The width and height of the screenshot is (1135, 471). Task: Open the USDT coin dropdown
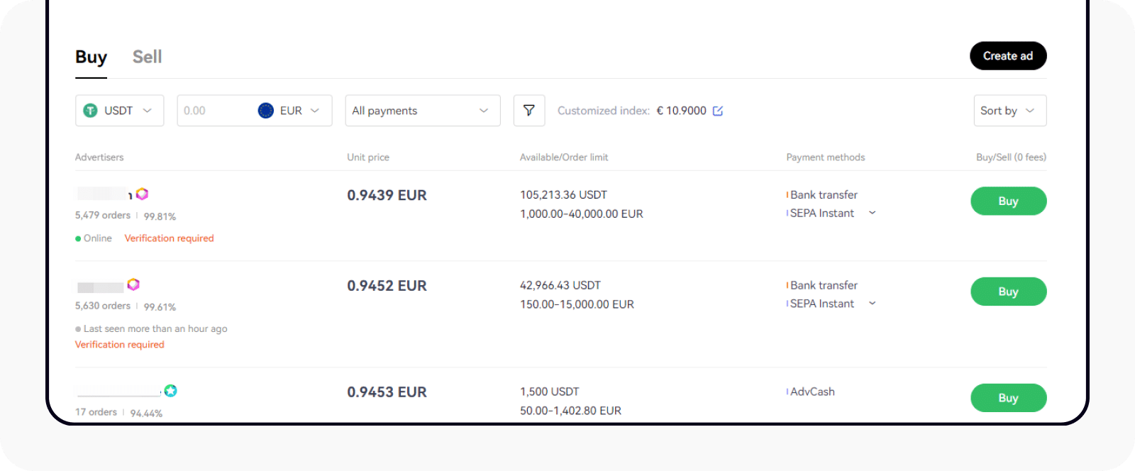coord(119,111)
